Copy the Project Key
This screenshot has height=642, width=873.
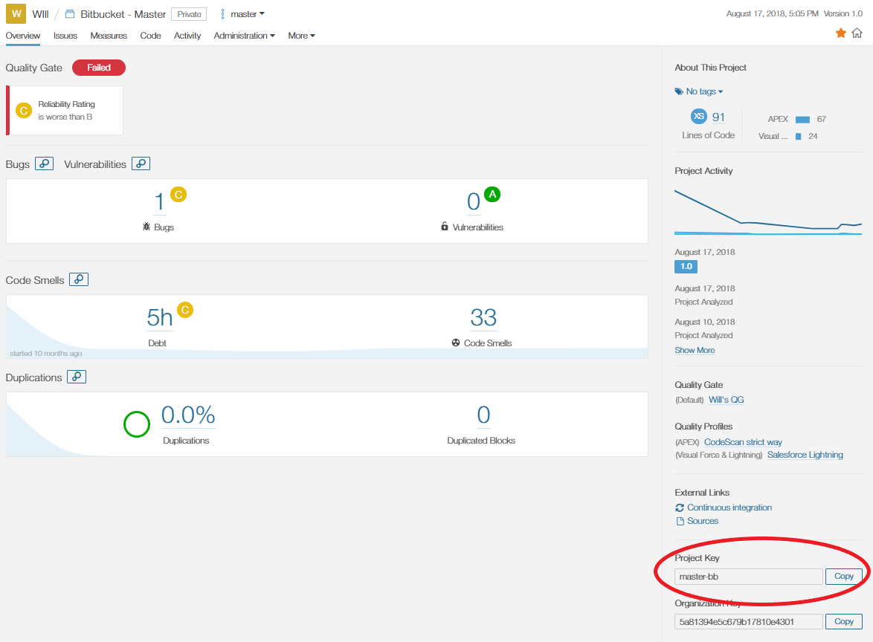pos(843,577)
